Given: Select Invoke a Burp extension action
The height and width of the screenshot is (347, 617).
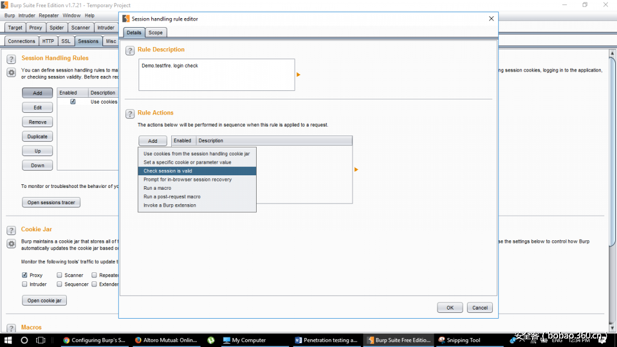Looking at the screenshot, I should click(x=197, y=205).
